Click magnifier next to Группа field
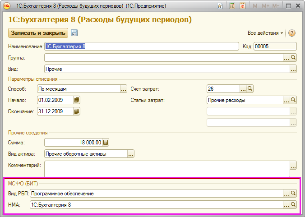This screenshot has height=217, width=305. click(293, 58)
